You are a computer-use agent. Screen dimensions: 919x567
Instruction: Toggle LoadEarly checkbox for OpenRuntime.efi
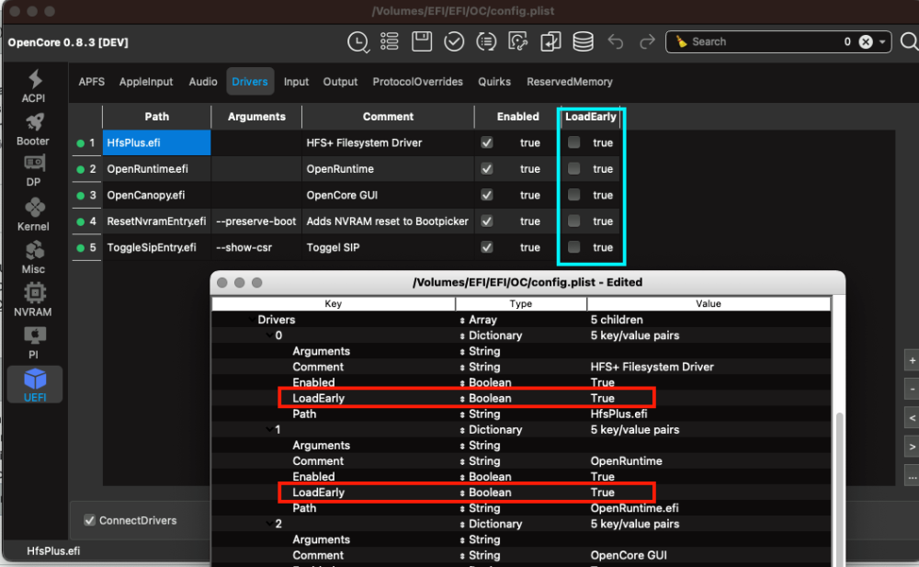[x=573, y=169]
